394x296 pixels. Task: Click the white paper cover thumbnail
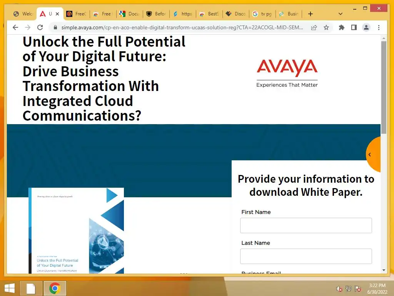tap(76, 230)
